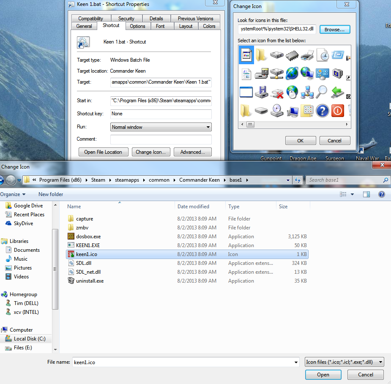Open Google Drive in the navigation pane
The height and width of the screenshot is (384, 391).
point(24,206)
